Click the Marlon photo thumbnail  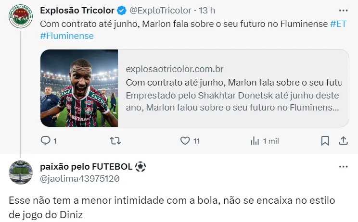[x=79, y=88]
